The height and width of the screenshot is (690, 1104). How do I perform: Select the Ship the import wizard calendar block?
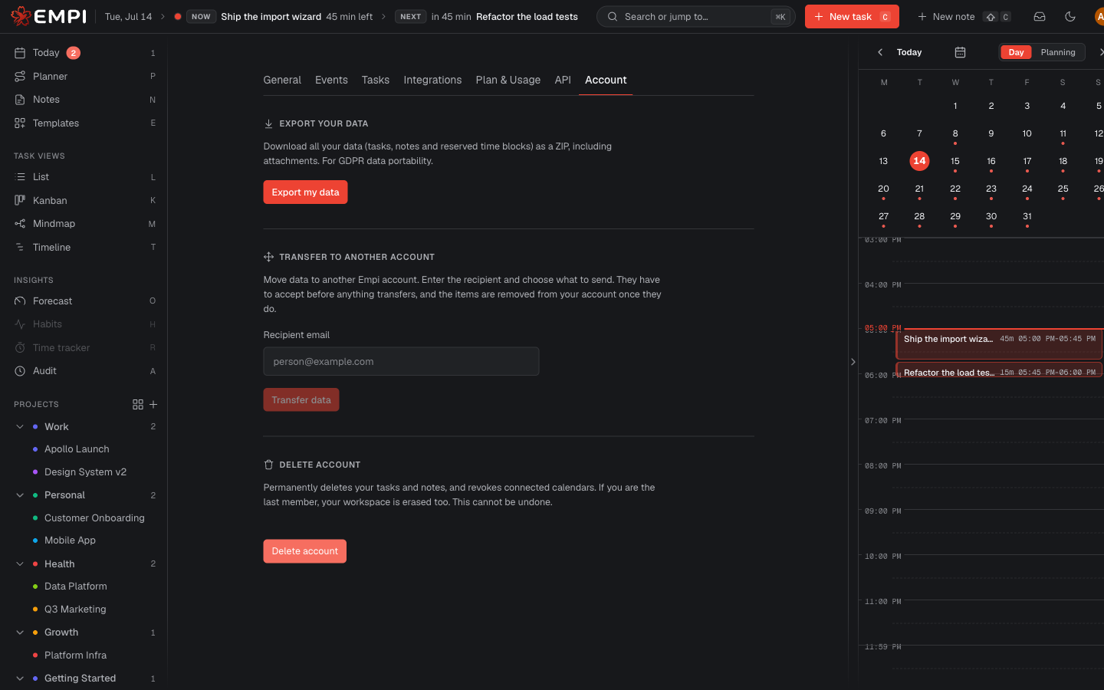pos(999,345)
